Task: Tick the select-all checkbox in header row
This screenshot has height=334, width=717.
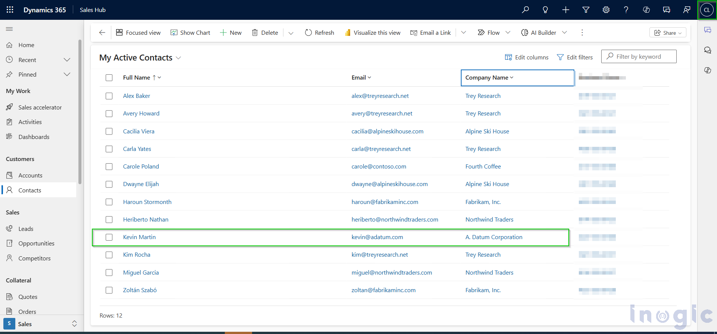Action: point(109,78)
